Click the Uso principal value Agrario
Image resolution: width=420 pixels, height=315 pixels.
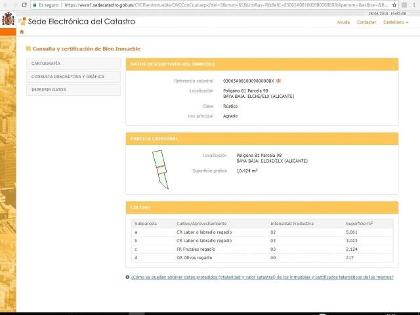[230, 116]
